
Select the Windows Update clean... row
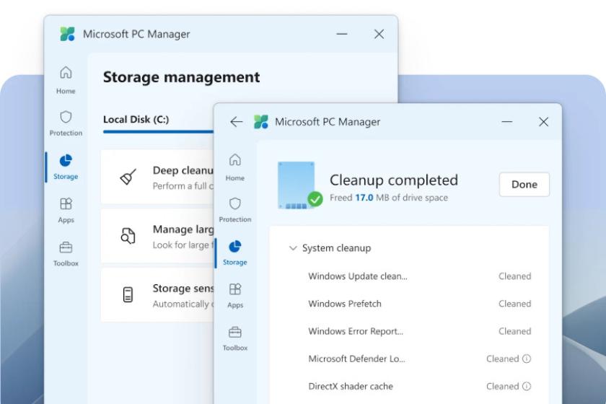click(419, 276)
